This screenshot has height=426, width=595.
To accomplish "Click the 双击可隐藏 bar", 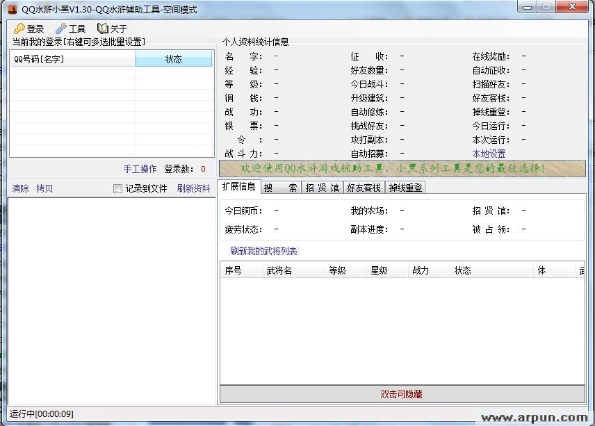I will coord(402,394).
